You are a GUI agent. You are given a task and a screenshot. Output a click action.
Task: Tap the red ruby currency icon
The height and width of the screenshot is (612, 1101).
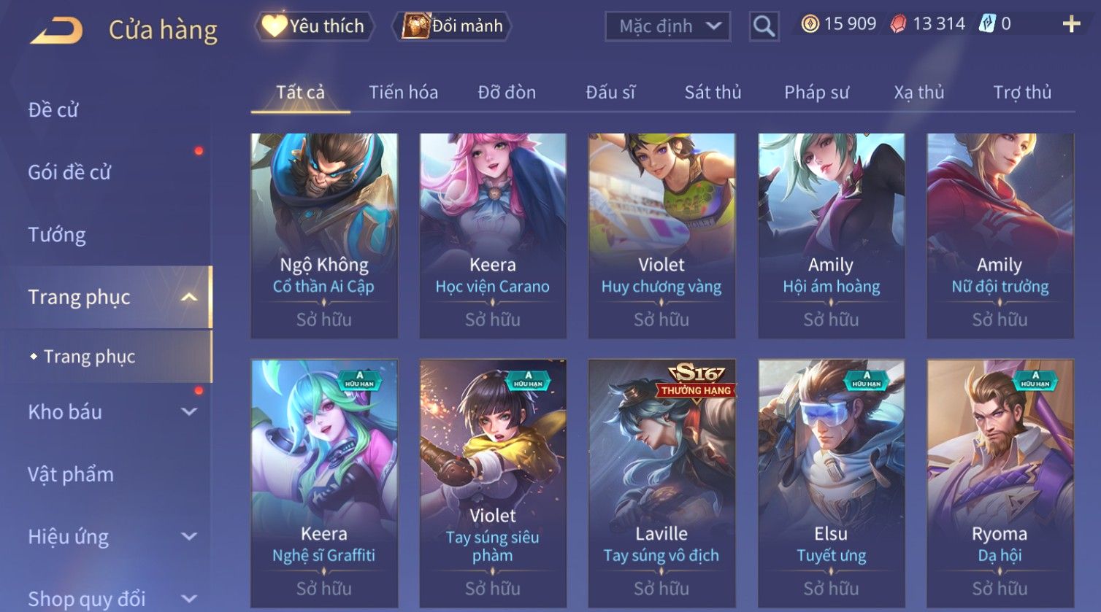(x=898, y=24)
